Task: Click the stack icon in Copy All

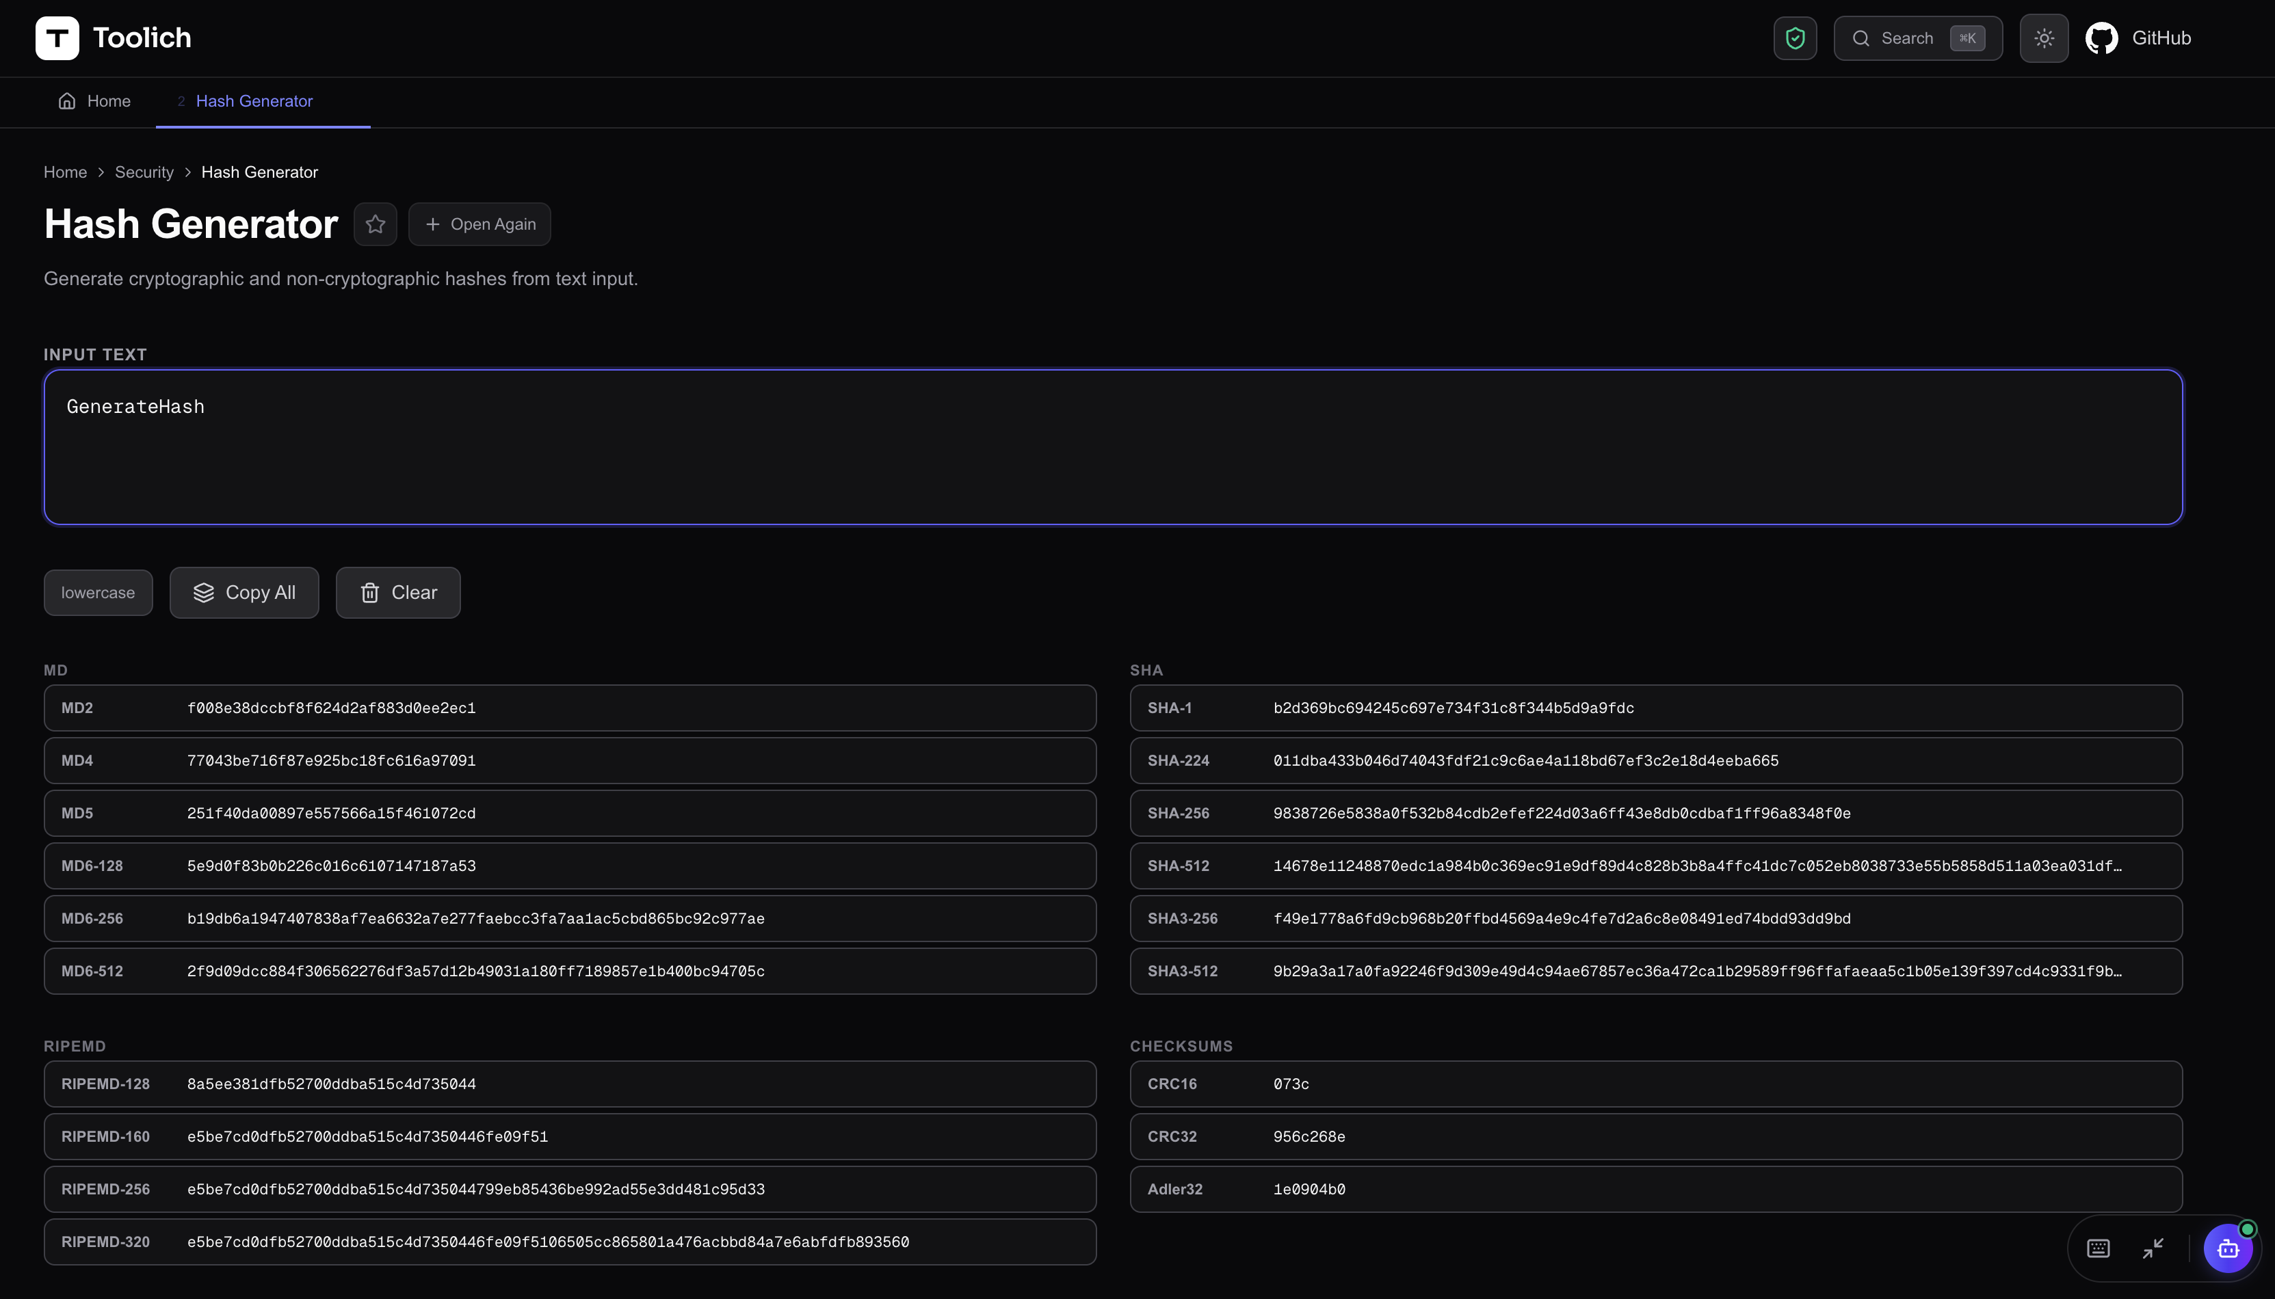Action: [x=204, y=592]
